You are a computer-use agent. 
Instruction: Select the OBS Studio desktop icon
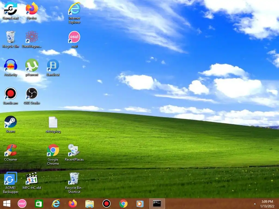point(32,96)
